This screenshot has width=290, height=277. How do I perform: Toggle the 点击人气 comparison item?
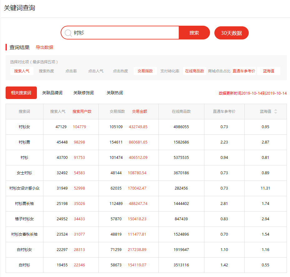(96, 71)
